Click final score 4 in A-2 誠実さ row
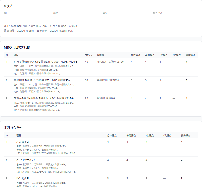 click(x=182, y=142)
